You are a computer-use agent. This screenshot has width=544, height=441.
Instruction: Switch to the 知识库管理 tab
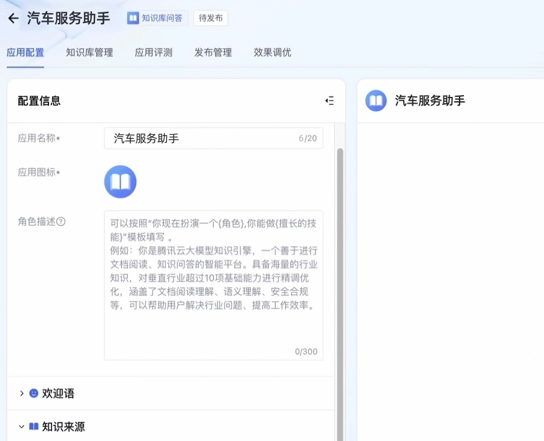(88, 53)
